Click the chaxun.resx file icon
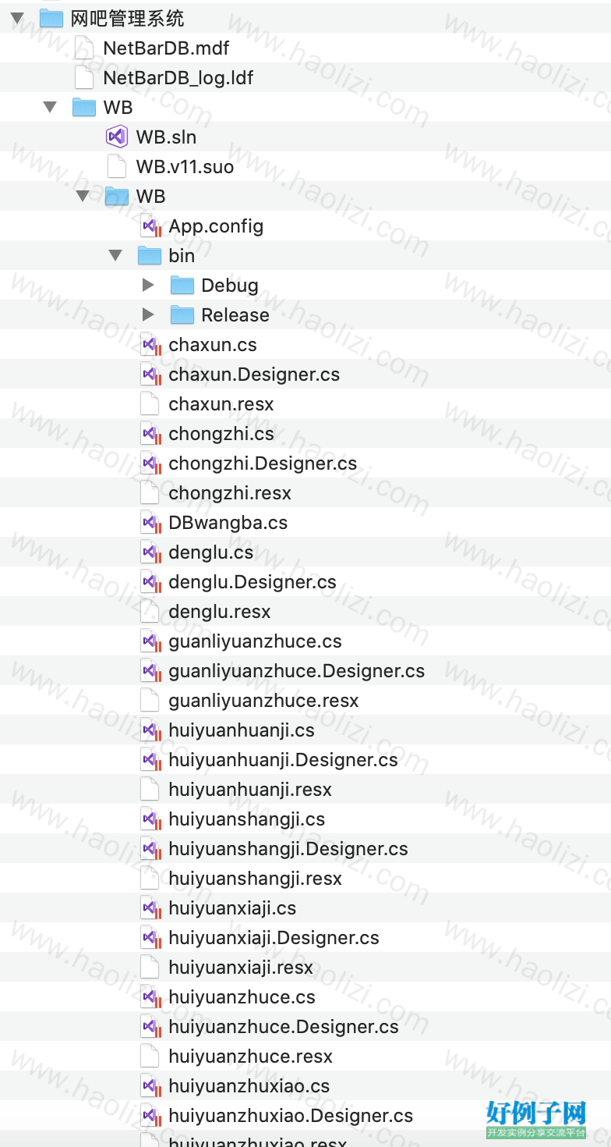Viewport: 611px width, 1147px height. [149, 404]
